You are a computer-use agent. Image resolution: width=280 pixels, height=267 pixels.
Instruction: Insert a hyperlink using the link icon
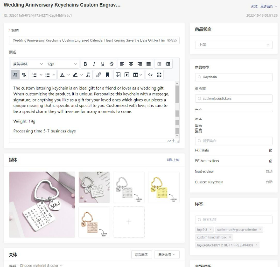[98, 75]
